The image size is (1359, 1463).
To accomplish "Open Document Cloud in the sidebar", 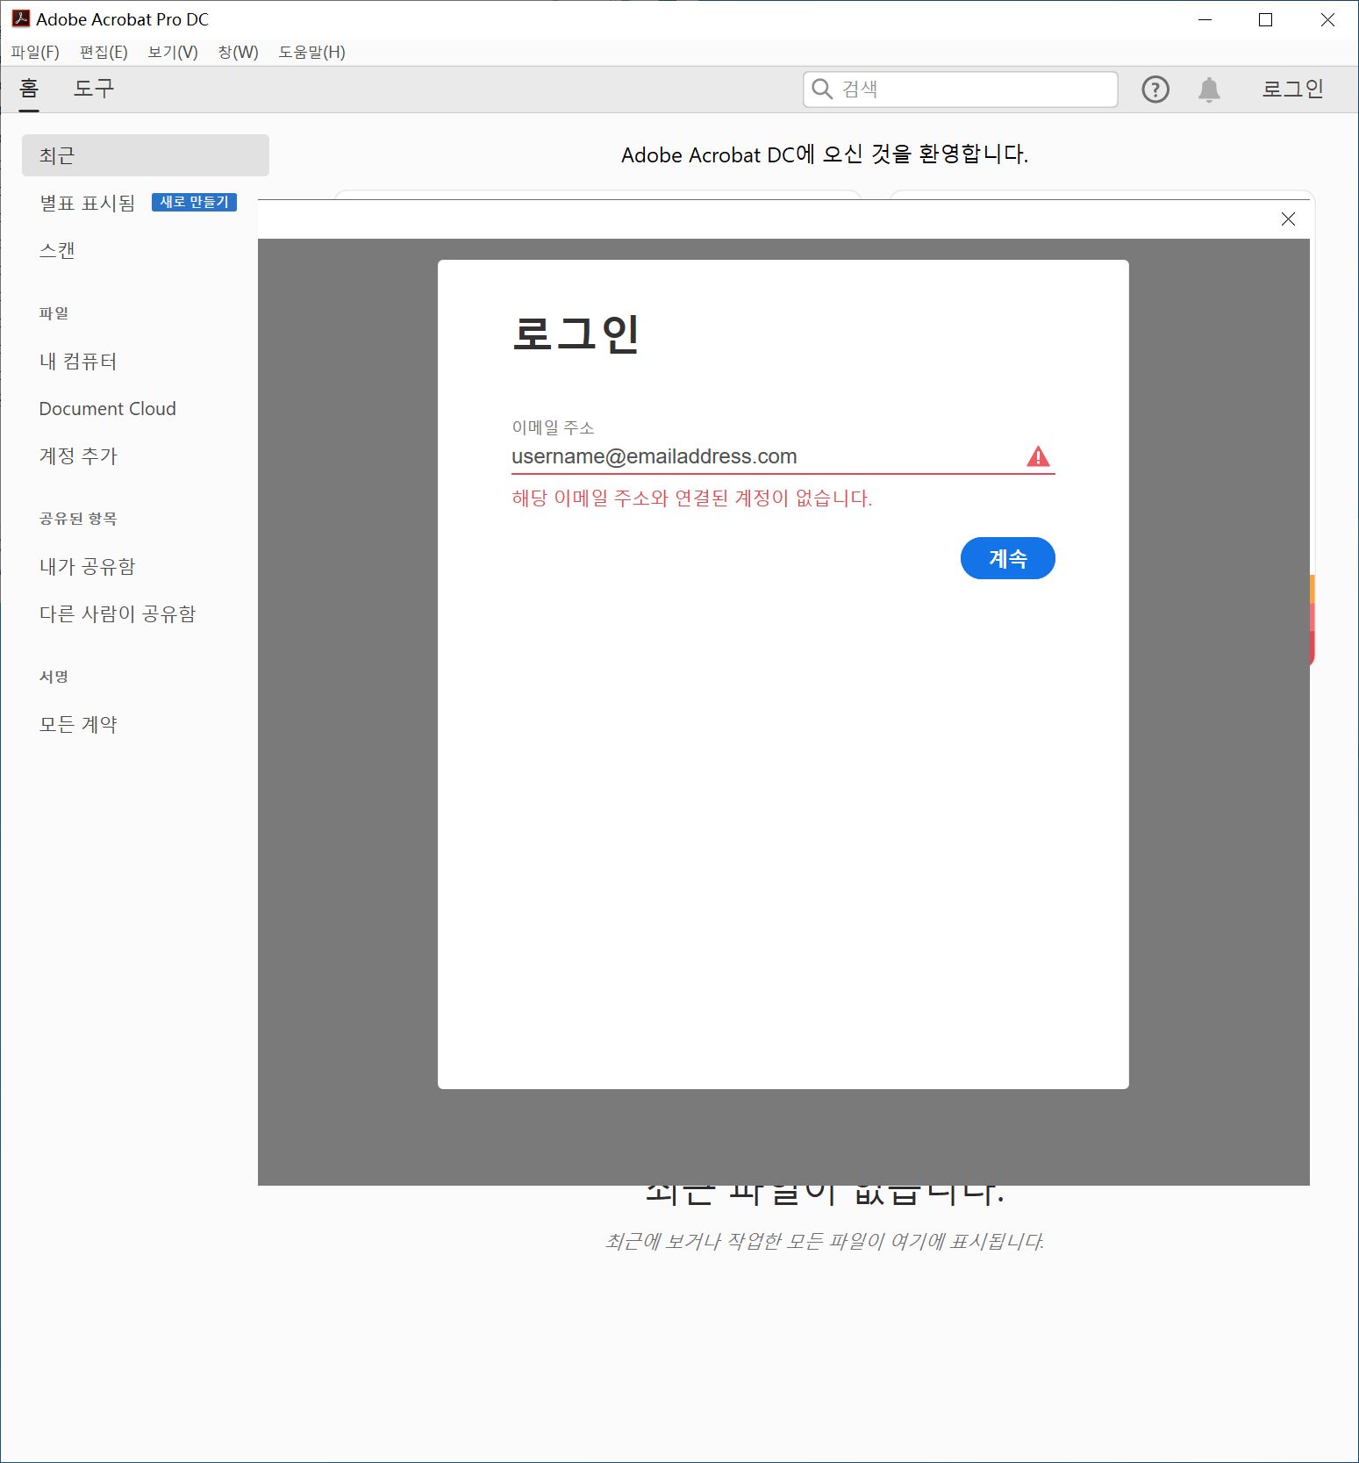I will (108, 408).
